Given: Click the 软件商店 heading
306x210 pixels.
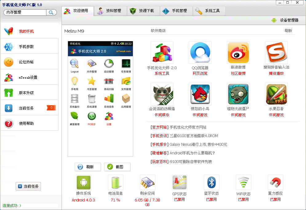Looking at the screenshot, I should [158, 31].
